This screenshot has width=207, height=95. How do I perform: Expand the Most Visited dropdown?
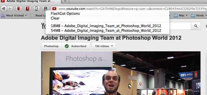click(26, 16)
